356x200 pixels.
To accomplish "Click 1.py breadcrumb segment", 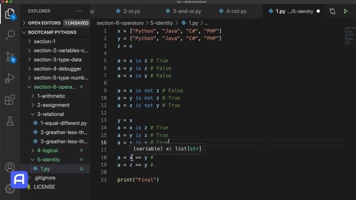I will 193,23.
